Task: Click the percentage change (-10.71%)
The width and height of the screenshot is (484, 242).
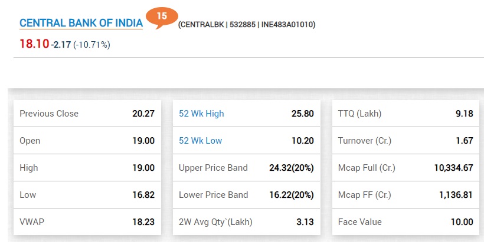Action: pos(91,45)
